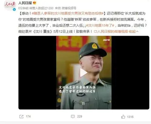The image size is (151, 124).
Task: Click the 转赞人数超过1200 label
Action: tap(41, 8)
